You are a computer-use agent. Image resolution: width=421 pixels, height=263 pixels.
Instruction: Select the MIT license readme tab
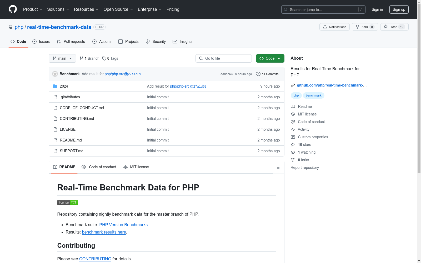[x=136, y=167]
